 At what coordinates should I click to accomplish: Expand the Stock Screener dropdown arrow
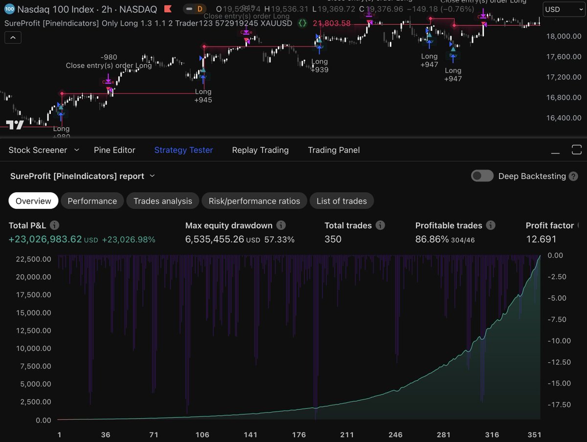tap(76, 150)
